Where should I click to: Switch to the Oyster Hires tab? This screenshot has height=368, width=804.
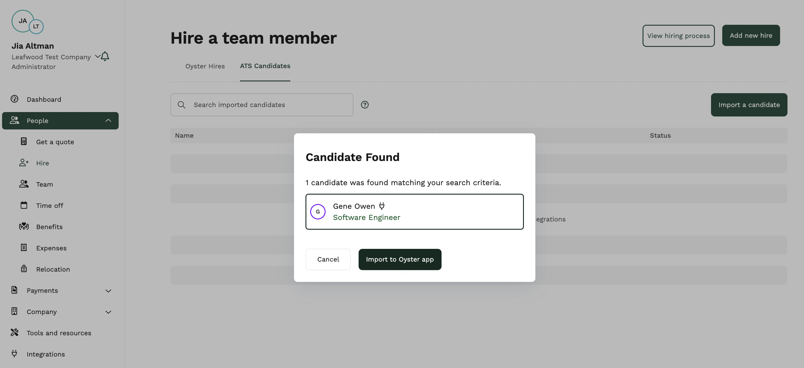(205, 66)
